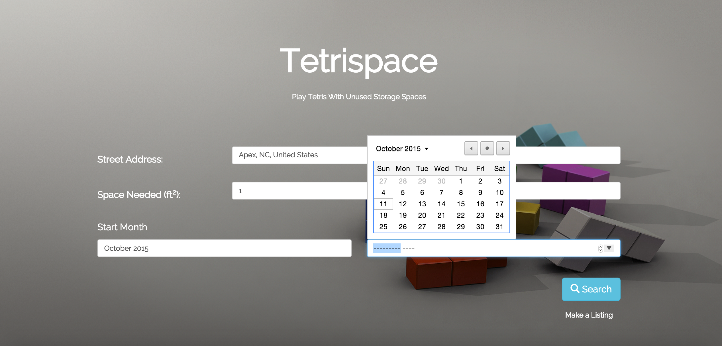Click grayed-out September 27 date
This screenshot has width=722, height=346.
click(383, 181)
